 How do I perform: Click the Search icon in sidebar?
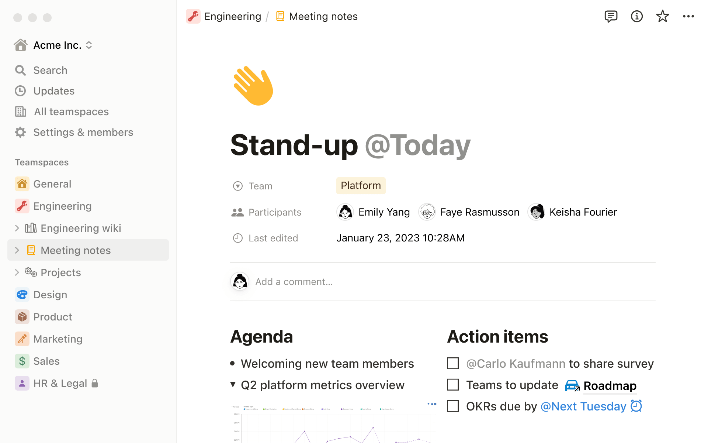coord(20,70)
